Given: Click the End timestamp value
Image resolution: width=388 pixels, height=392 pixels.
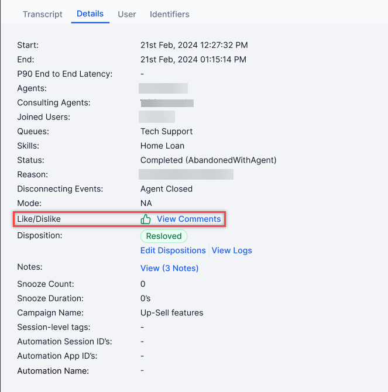Looking at the screenshot, I should coord(193,60).
